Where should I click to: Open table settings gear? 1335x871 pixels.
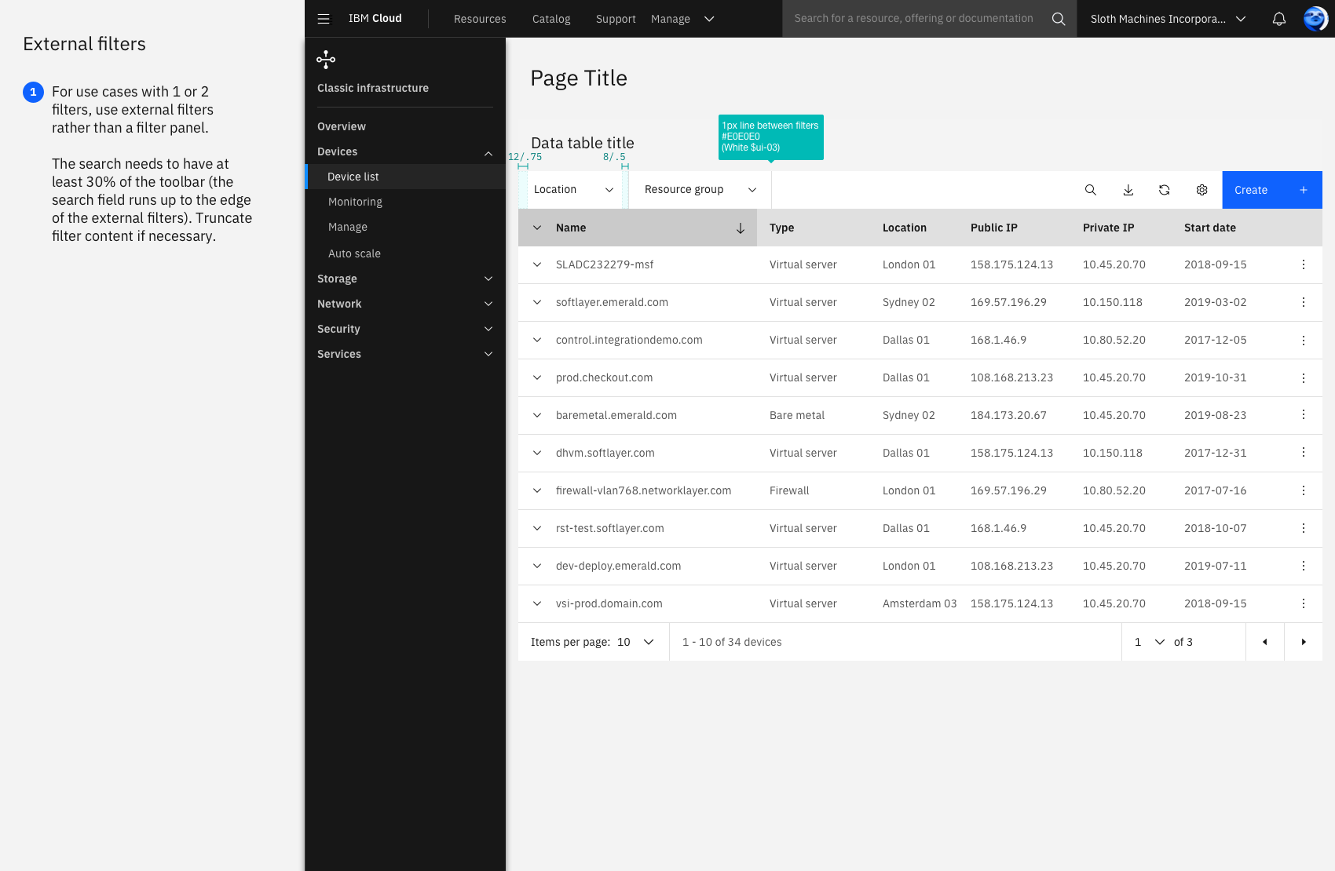[x=1202, y=190]
